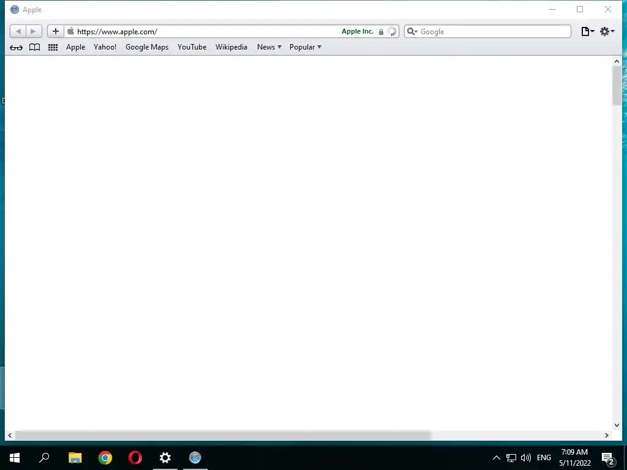Click the scroll up arrow
This screenshot has width=627, height=470.
617,61
